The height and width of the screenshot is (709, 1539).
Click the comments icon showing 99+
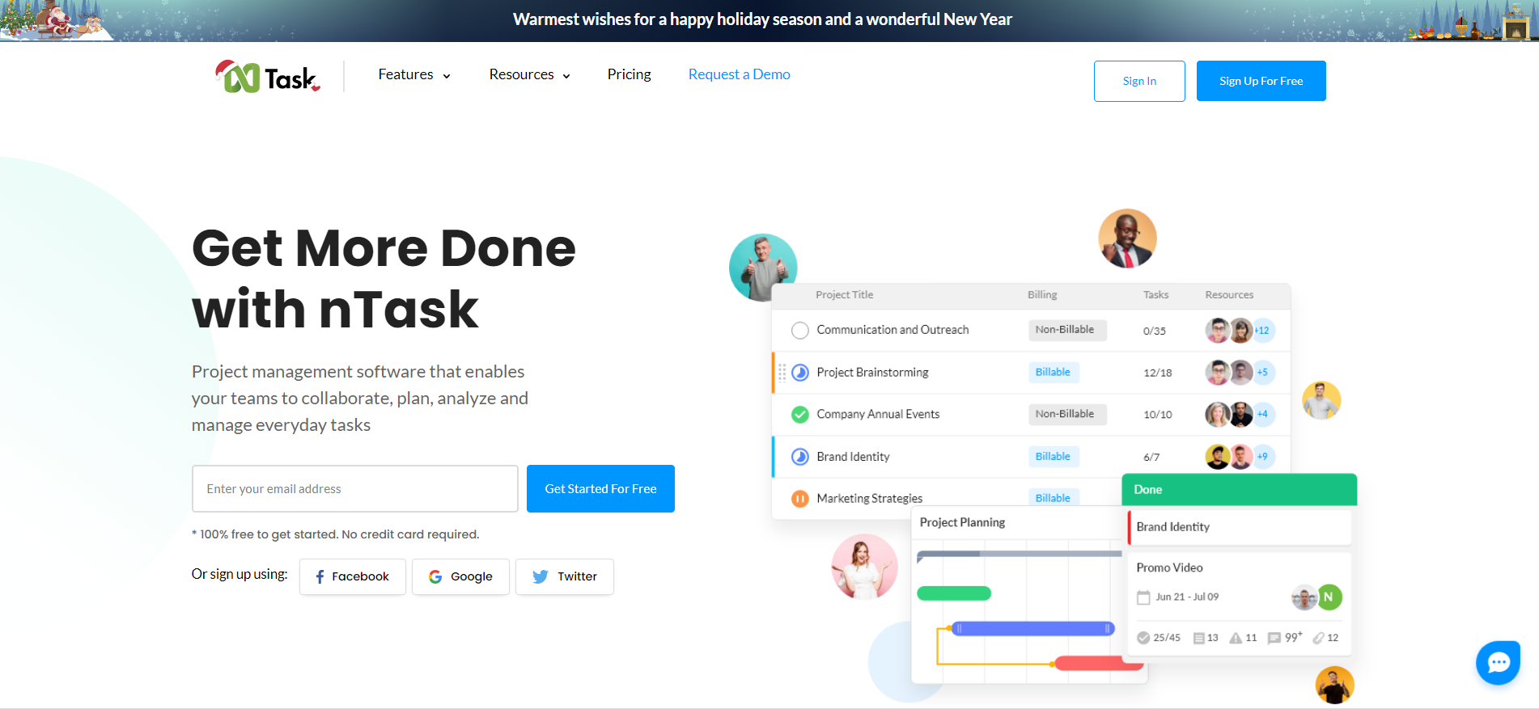pyautogui.click(x=1274, y=638)
